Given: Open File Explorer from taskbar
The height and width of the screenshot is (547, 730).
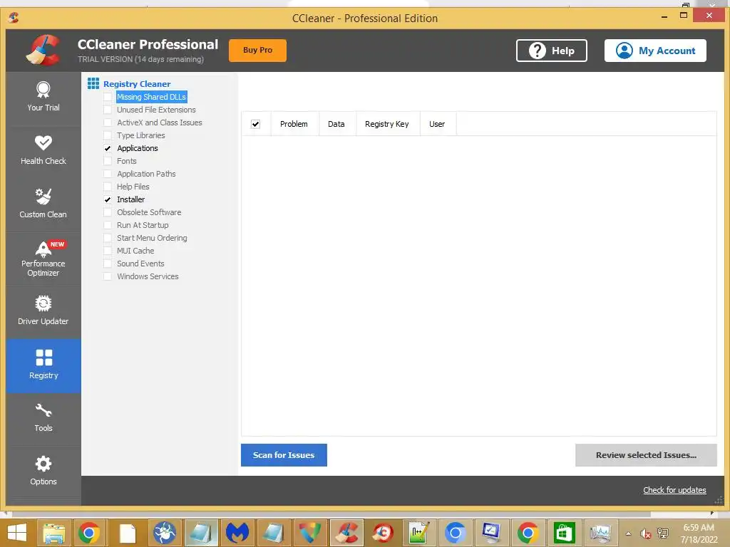Looking at the screenshot, I should pyautogui.click(x=53, y=533).
